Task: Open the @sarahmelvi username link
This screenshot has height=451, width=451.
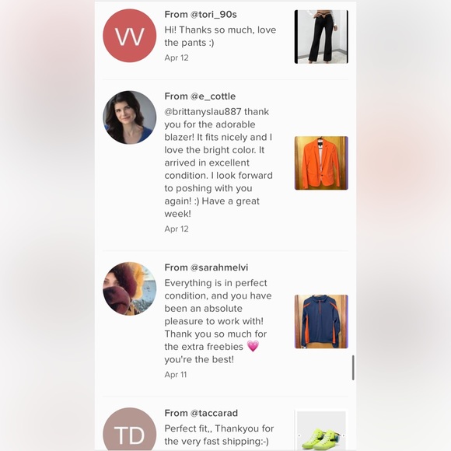Action: pos(219,267)
